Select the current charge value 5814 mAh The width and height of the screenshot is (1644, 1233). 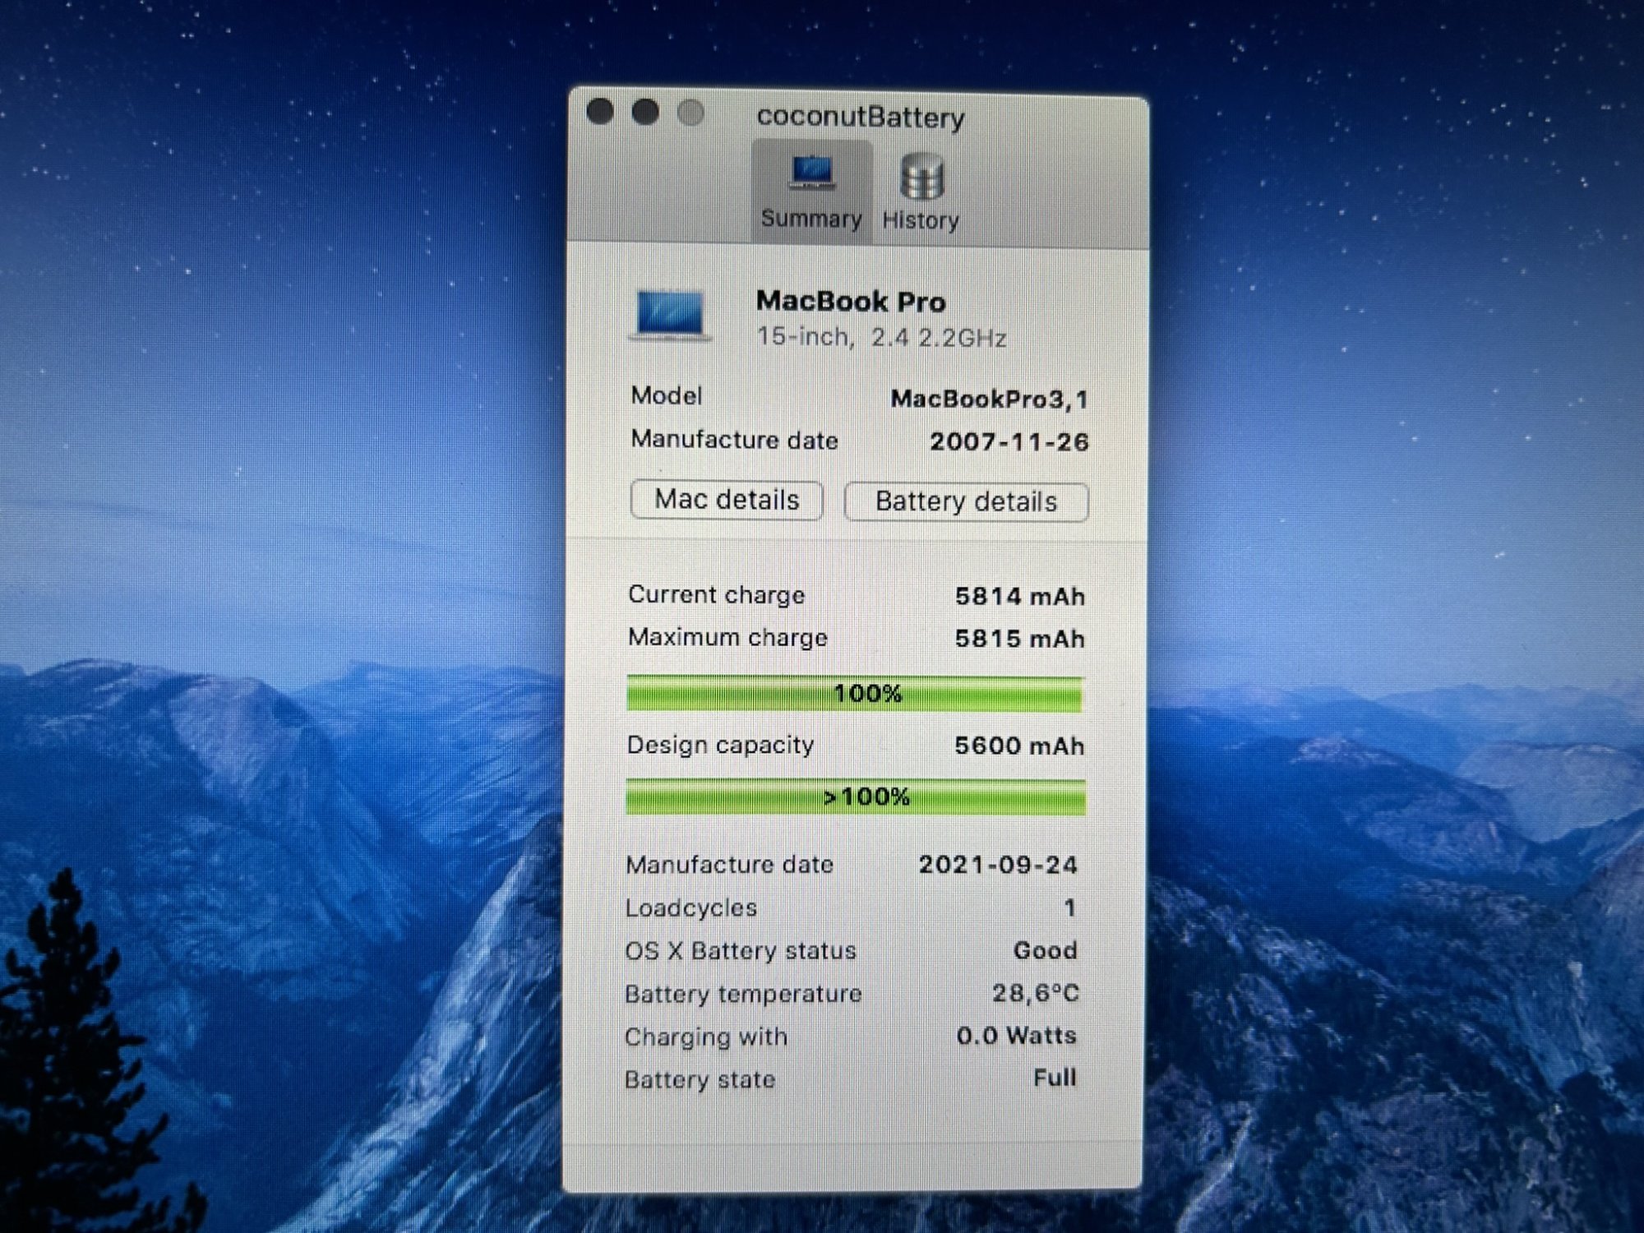pyautogui.click(x=1019, y=597)
